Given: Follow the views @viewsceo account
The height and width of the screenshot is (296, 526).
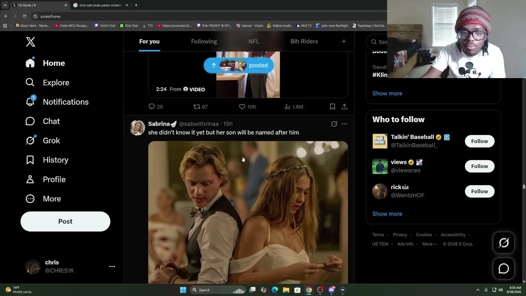Looking at the screenshot, I should (480, 166).
